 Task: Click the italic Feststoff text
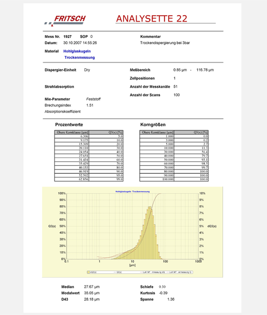point(93,99)
